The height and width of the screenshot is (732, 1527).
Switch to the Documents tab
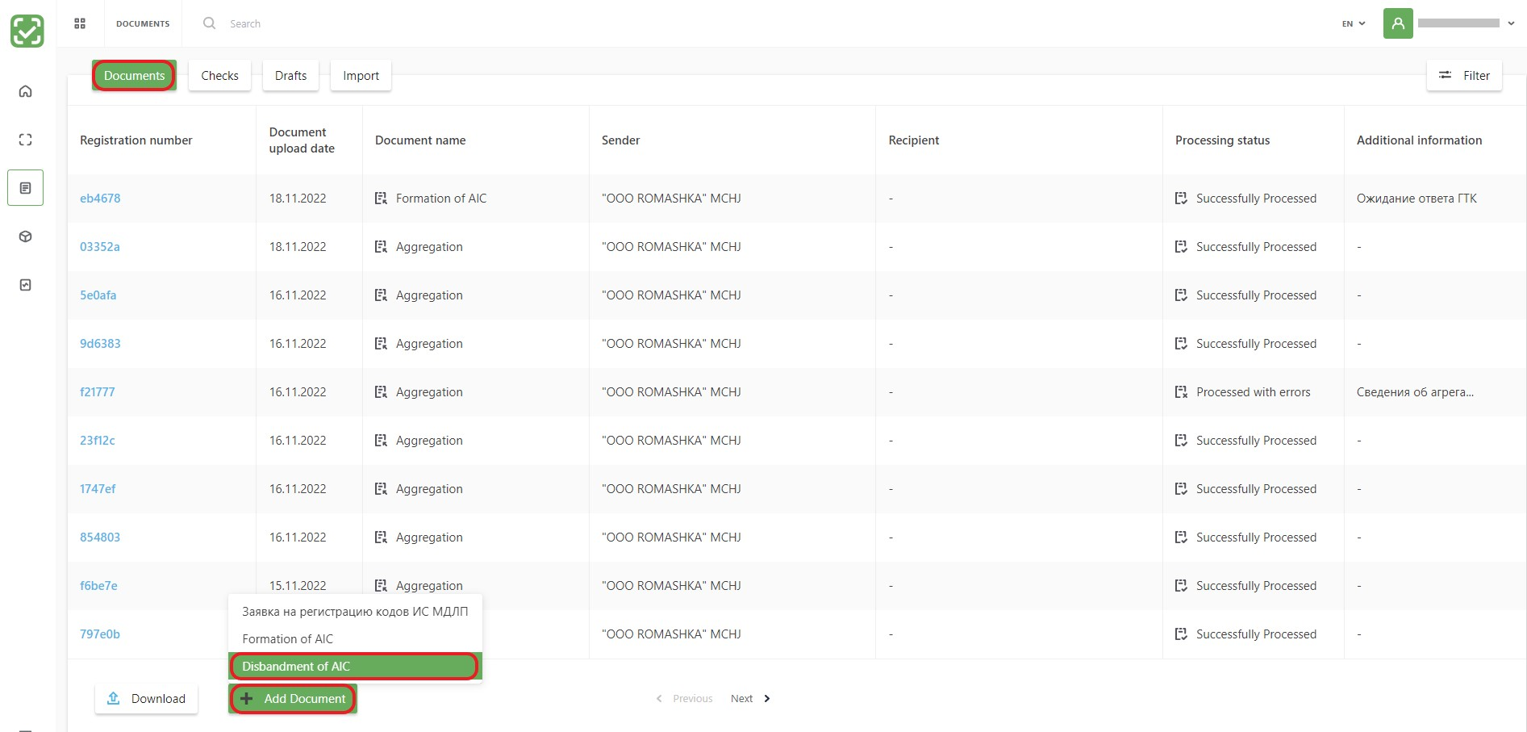[x=134, y=76]
